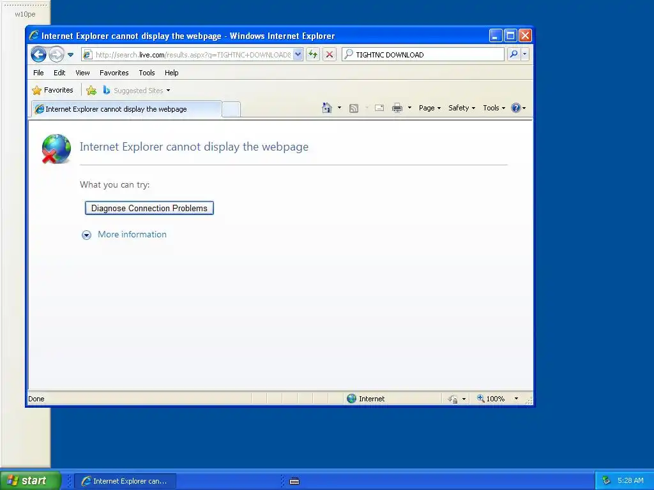Open the View menu
Screen dimensions: 654x490
pos(82,73)
